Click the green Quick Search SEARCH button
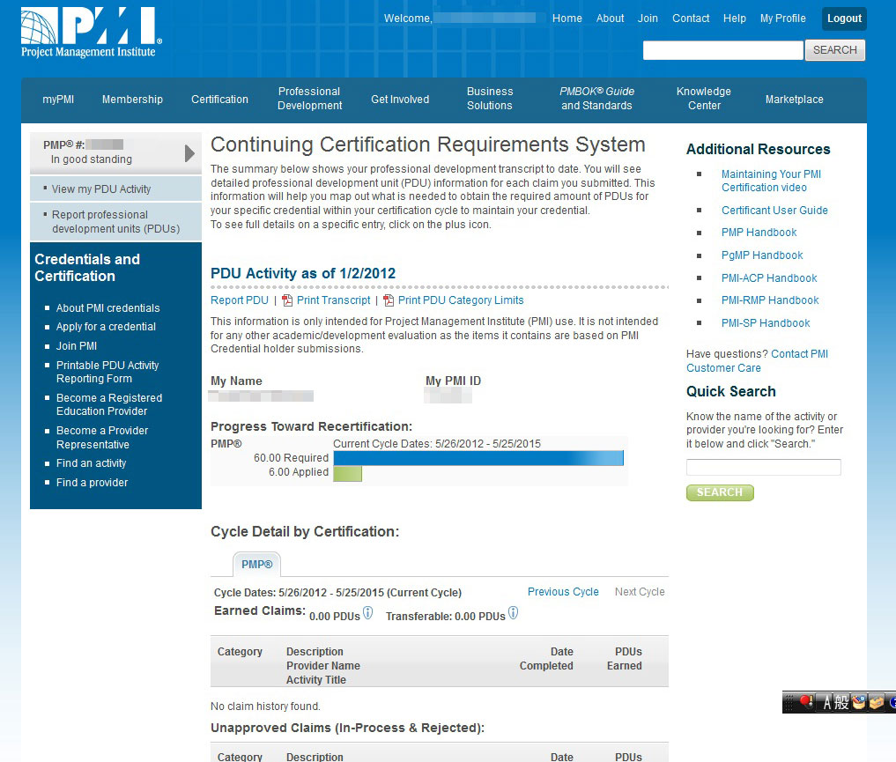Screen dimensions: 896x762 tap(720, 492)
